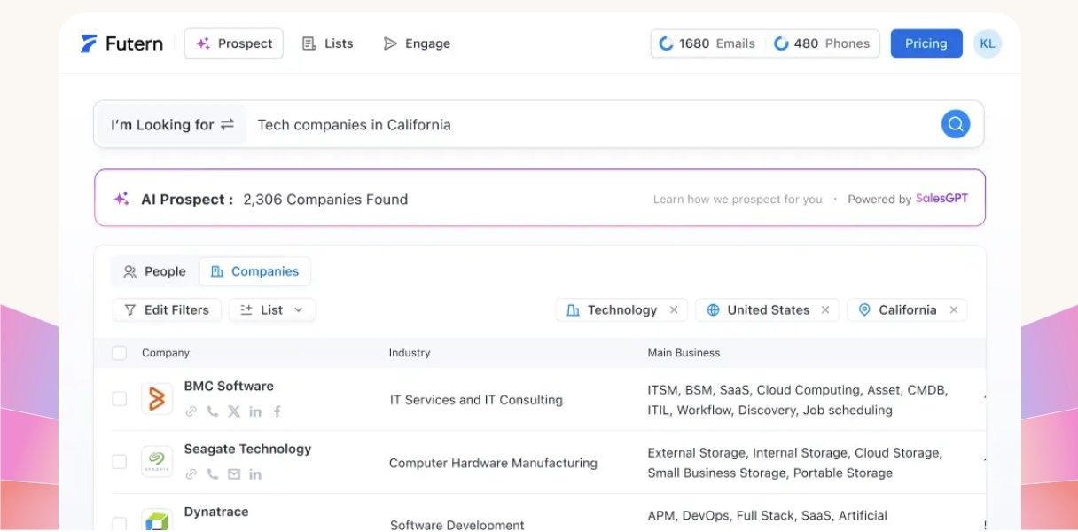Click BMC Software phone icon

coord(213,411)
